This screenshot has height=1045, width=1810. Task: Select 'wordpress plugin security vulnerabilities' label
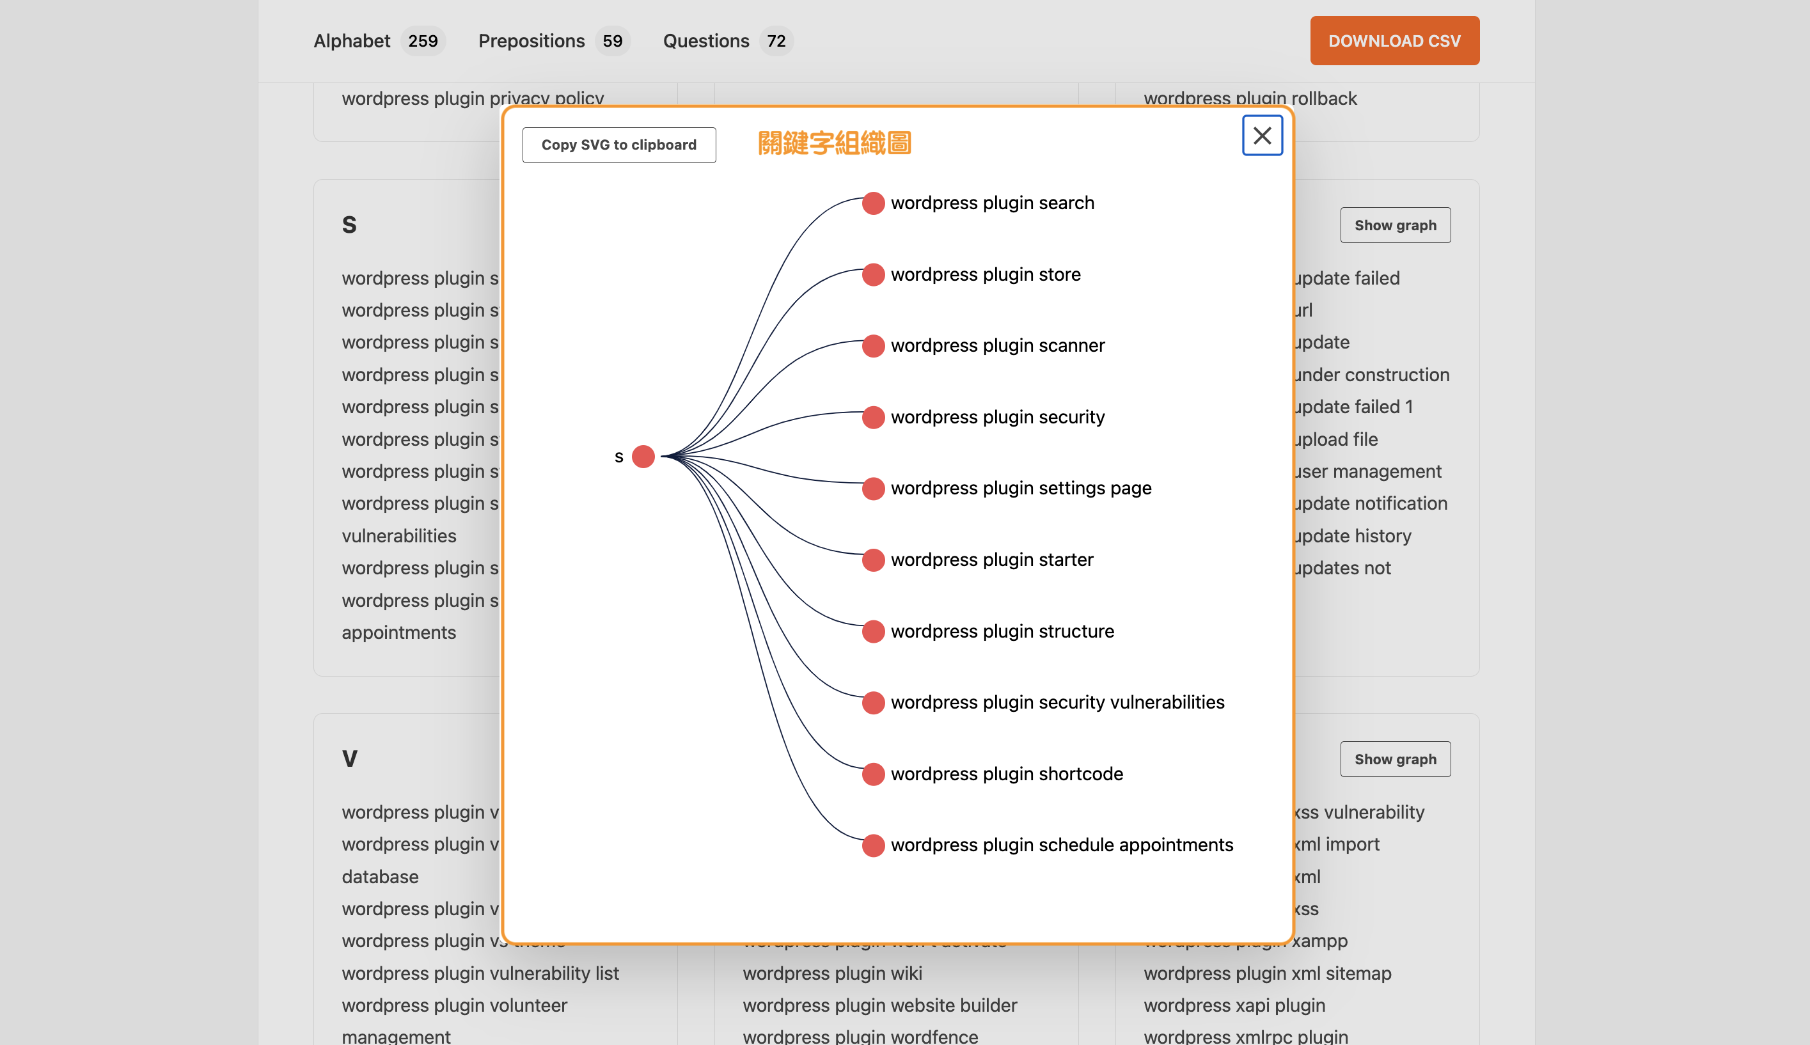[x=1057, y=703]
